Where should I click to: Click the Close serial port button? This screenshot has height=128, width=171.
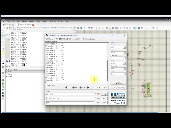point(118,83)
